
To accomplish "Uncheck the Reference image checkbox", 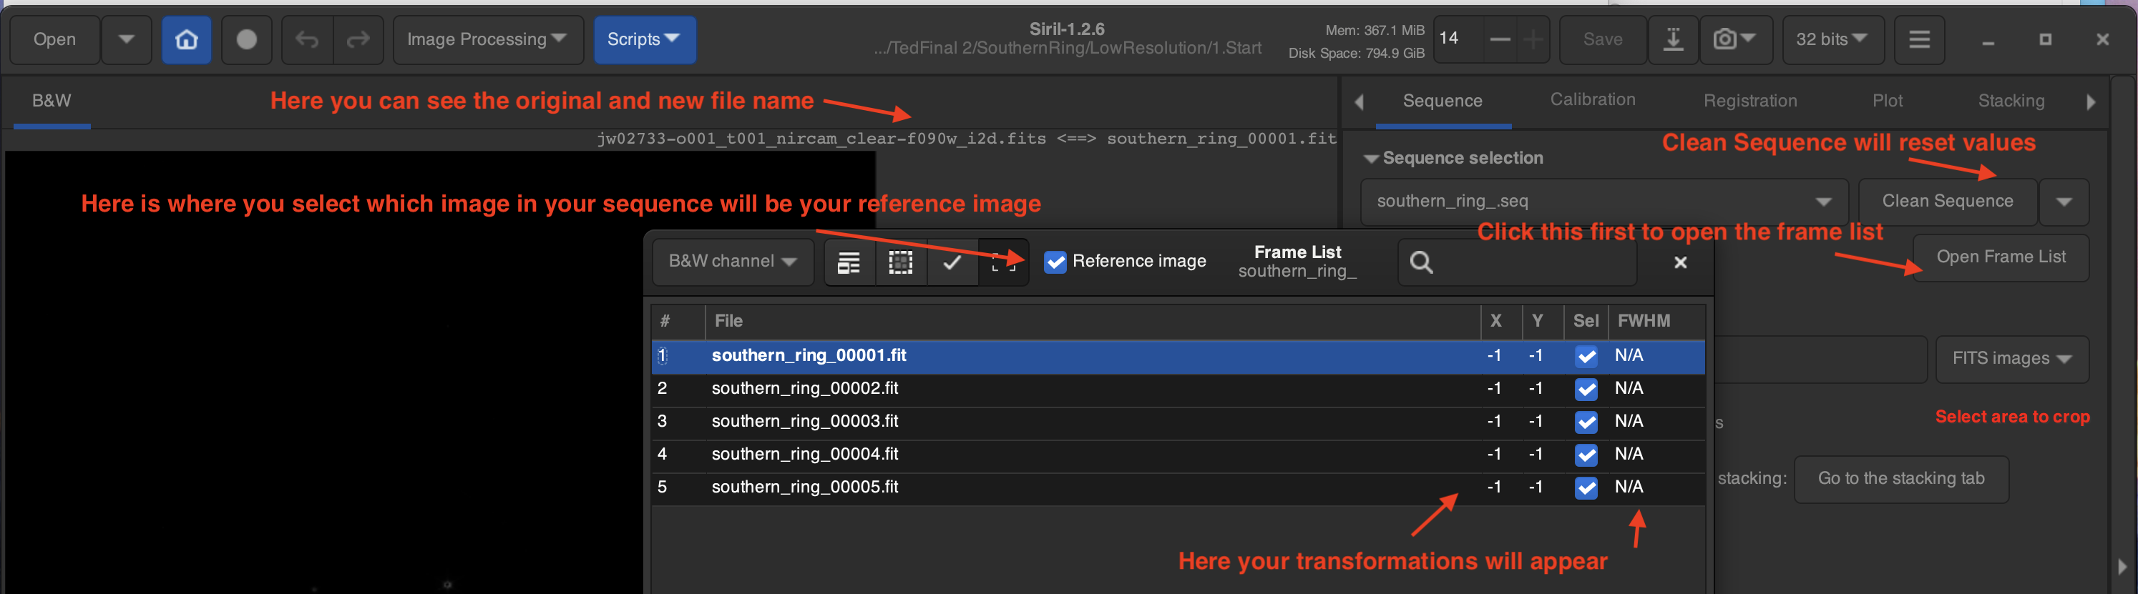I will (x=1055, y=262).
